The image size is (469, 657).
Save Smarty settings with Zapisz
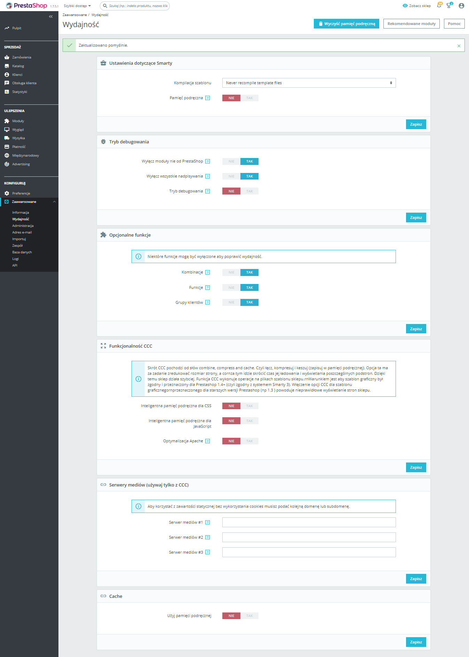tap(416, 124)
